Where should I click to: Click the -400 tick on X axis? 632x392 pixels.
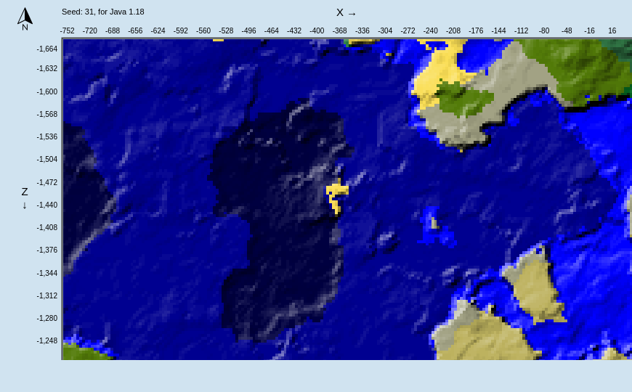[x=317, y=31]
